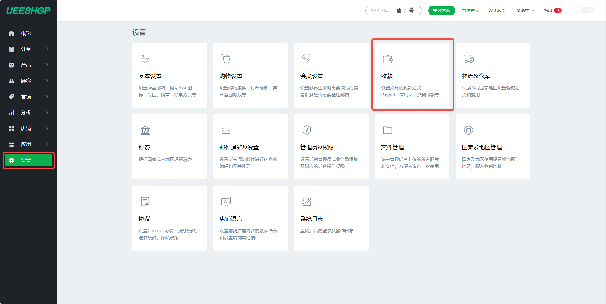Open the 店铺首页 link
Screen dimensions: 606x304
[470, 10]
